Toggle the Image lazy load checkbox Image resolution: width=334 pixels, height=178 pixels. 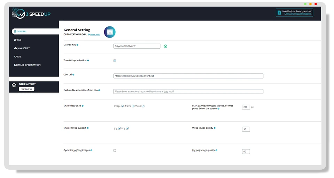[123, 106]
